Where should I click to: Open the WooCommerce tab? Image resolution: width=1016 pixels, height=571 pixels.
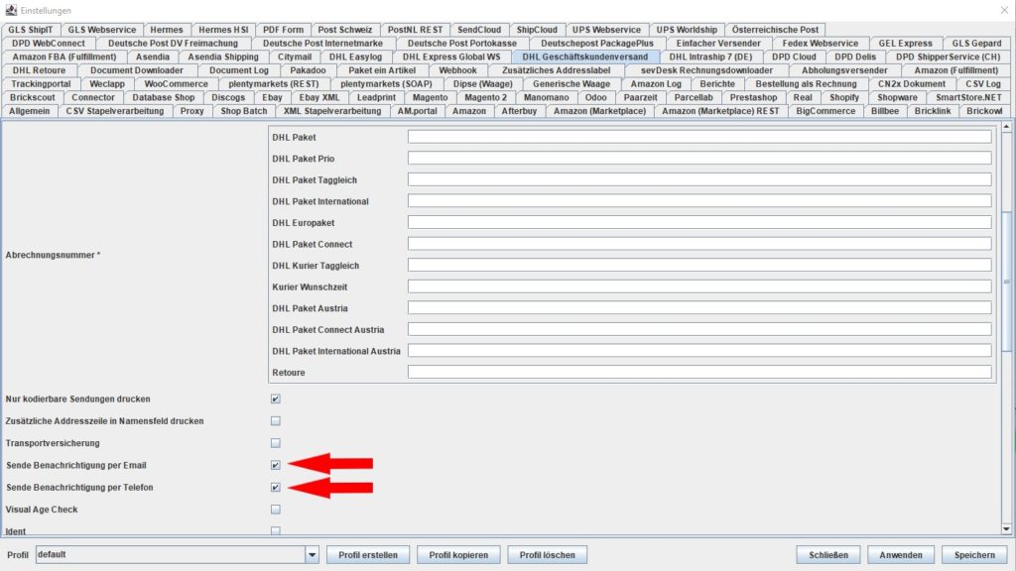coord(177,83)
